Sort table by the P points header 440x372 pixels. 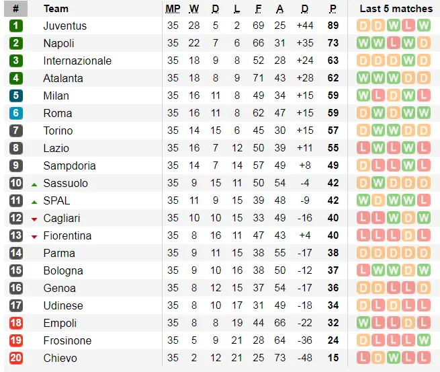click(333, 9)
